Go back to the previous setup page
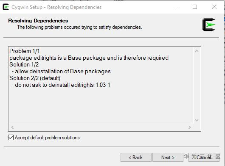 (136, 158)
